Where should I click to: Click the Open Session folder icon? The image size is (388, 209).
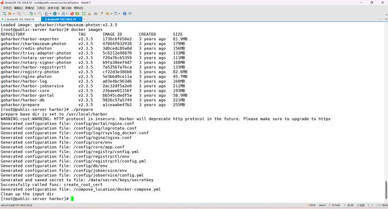10,14
